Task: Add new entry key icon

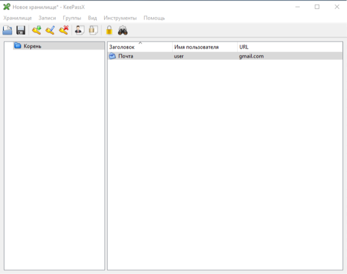Action: click(x=37, y=30)
